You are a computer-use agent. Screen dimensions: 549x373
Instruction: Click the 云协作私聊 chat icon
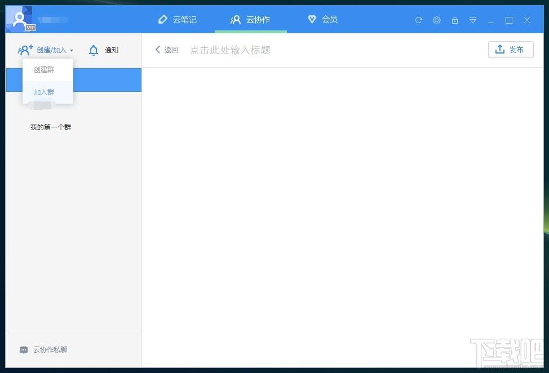pos(24,349)
